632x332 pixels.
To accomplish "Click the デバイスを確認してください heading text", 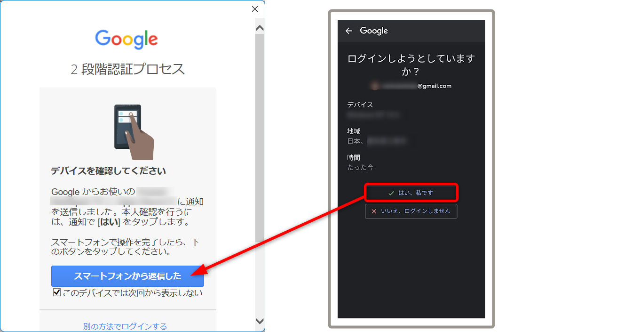I will [109, 171].
